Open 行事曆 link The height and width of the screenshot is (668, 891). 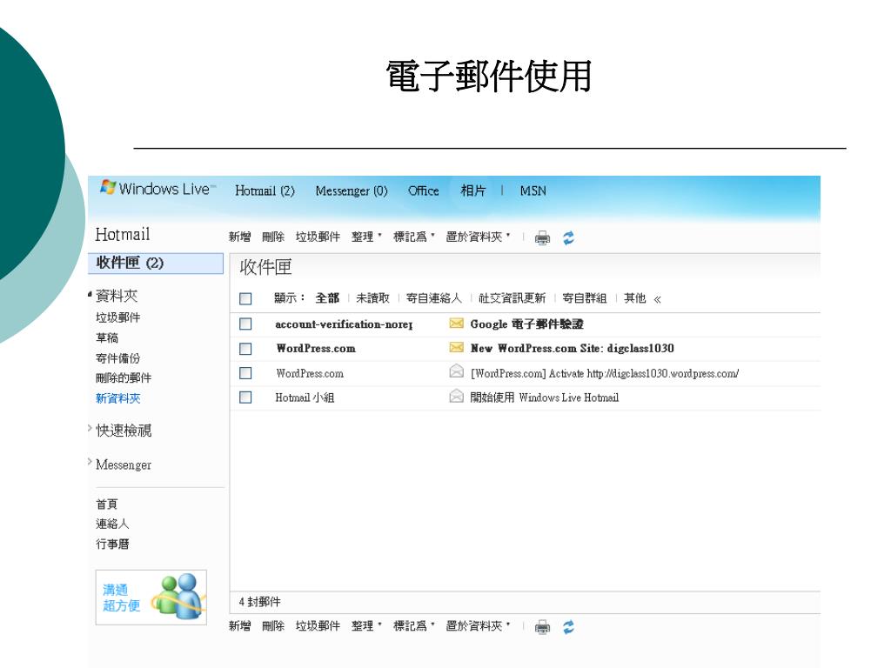[x=112, y=544]
